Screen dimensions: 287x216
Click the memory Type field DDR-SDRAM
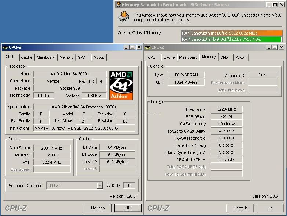coord(186,75)
